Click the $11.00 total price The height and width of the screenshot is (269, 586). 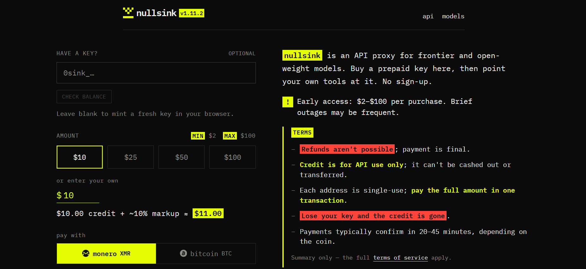pos(208,213)
